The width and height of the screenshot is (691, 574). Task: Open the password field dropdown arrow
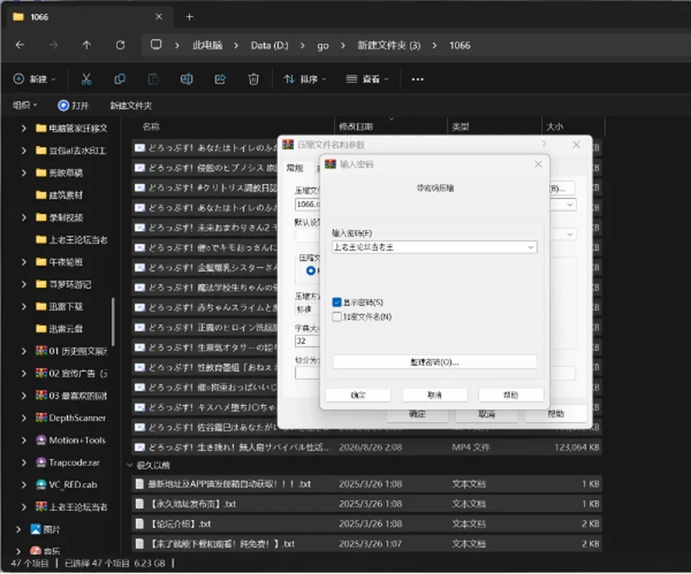530,247
